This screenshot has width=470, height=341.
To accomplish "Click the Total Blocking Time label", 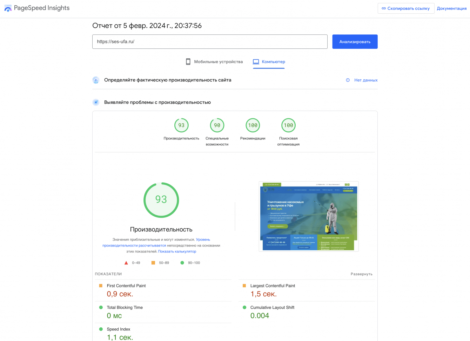I will 125,308.
